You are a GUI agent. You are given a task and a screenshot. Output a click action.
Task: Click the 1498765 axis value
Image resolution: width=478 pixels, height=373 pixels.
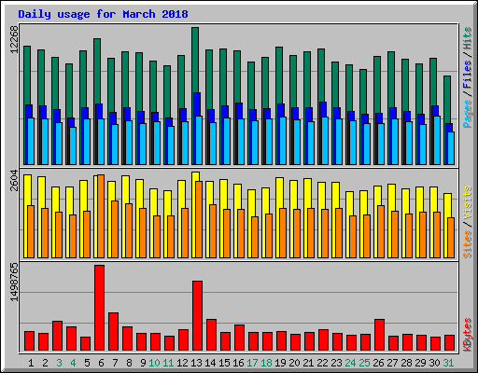pos(14,283)
